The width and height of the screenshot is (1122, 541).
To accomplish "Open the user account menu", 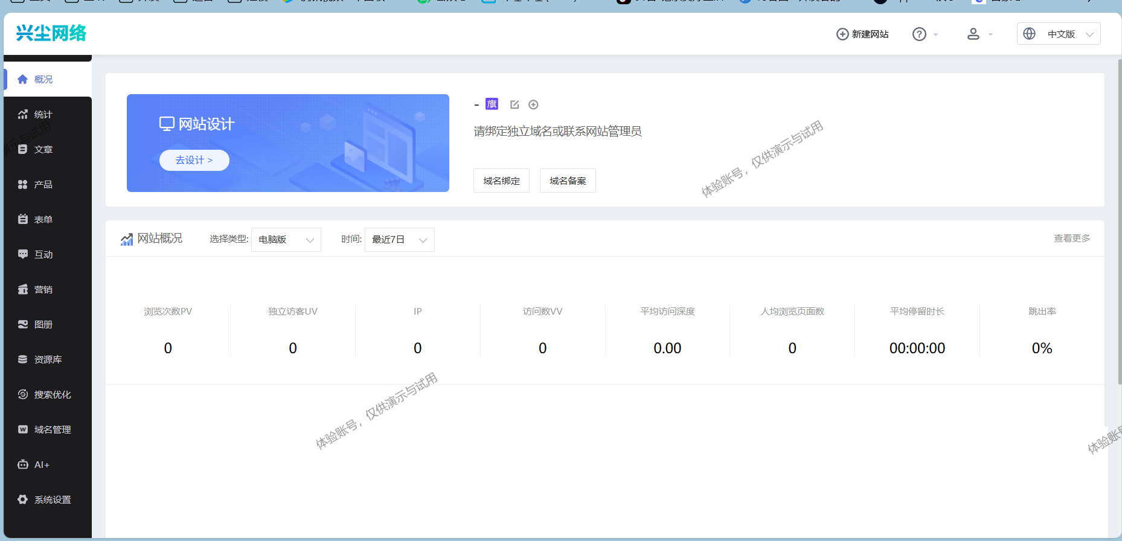I will (x=979, y=34).
